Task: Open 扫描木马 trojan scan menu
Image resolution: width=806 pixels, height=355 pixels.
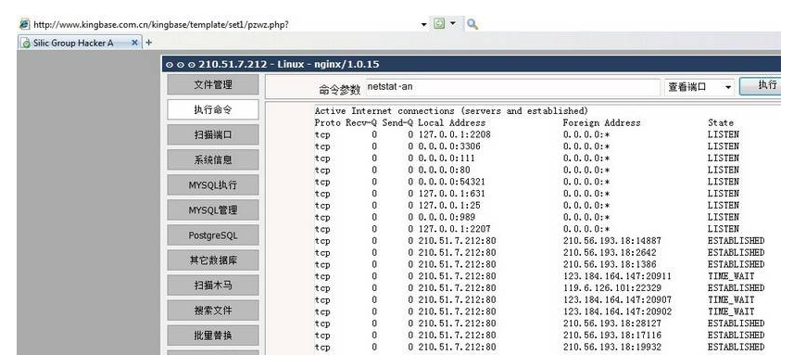Action: click(213, 285)
